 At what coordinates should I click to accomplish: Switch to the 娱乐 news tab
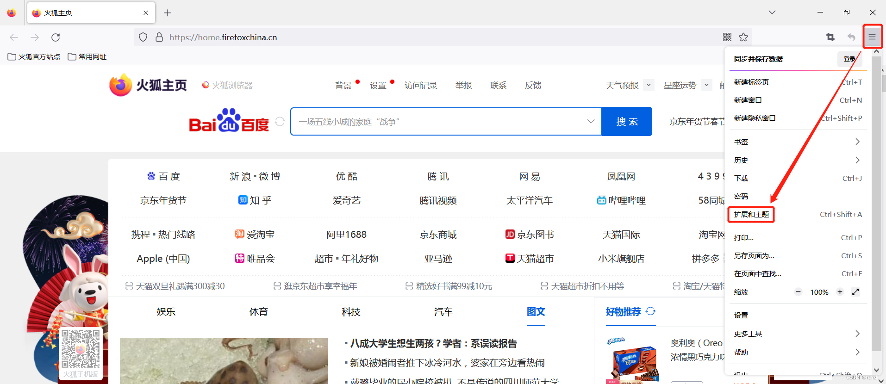pyautogui.click(x=166, y=311)
